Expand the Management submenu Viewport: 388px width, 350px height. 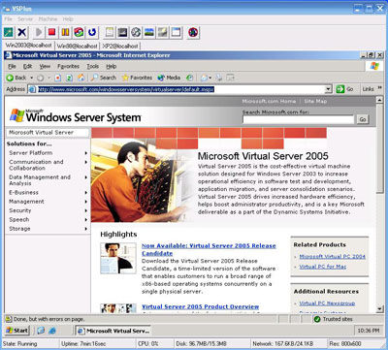pos(86,202)
